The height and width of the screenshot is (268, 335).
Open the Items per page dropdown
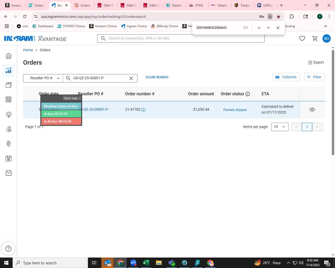[x=280, y=127]
